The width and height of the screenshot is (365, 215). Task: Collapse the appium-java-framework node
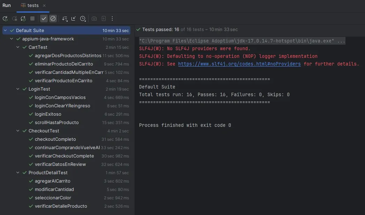tap(12, 39)
